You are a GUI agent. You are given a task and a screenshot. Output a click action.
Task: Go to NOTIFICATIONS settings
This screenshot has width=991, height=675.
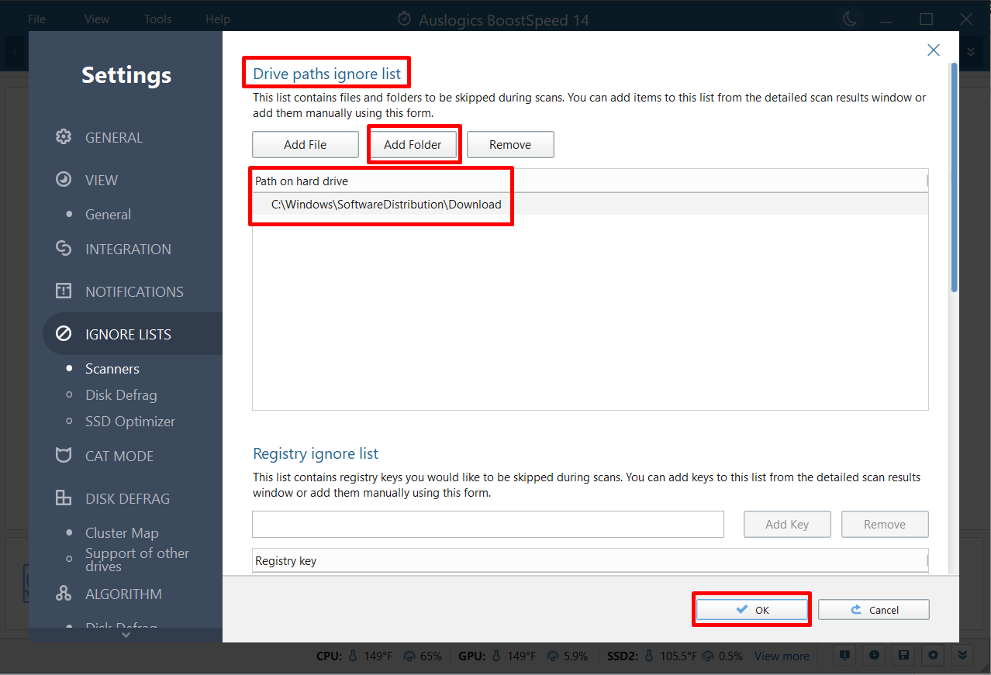[134, 291]
